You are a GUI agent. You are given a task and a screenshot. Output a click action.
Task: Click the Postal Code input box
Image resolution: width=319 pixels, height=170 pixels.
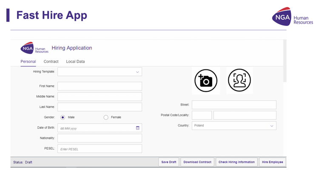tap(202, 115)
